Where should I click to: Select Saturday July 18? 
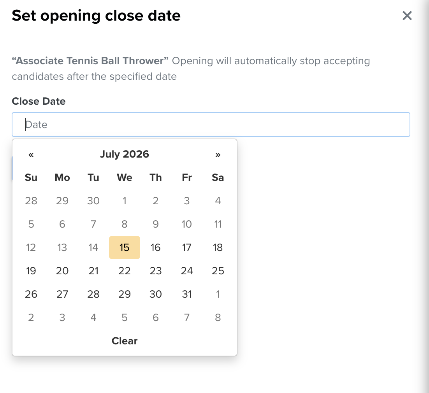[218, 247]
